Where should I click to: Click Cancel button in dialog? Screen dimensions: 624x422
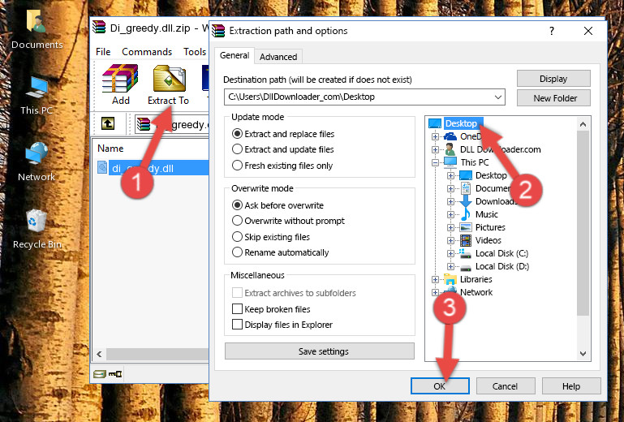pyautogui.click(x=505, y=386)
